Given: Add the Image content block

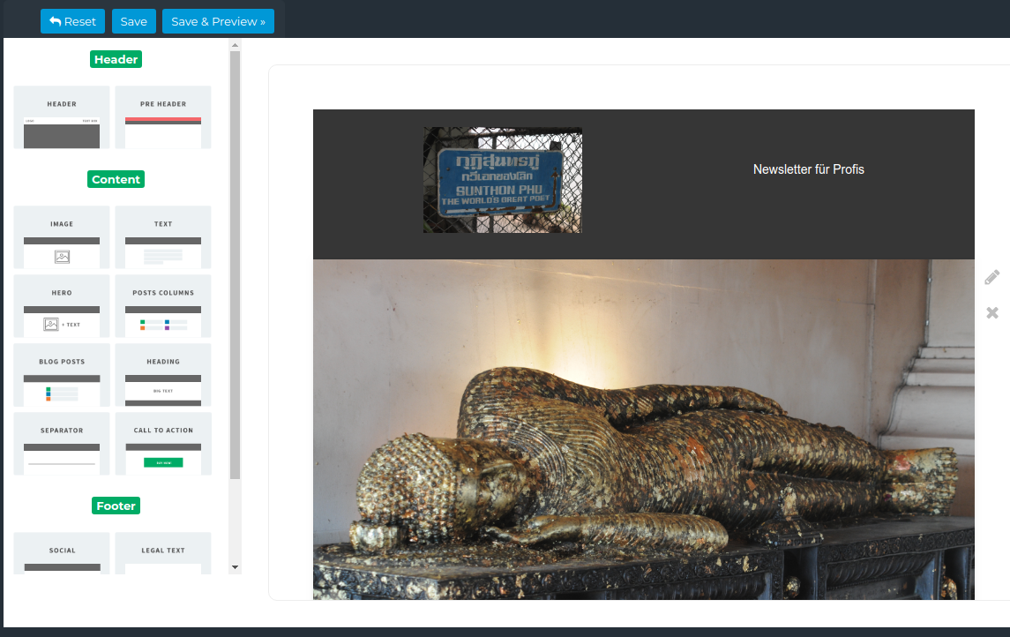Looking at the screenshot, I should coord(62,237).
